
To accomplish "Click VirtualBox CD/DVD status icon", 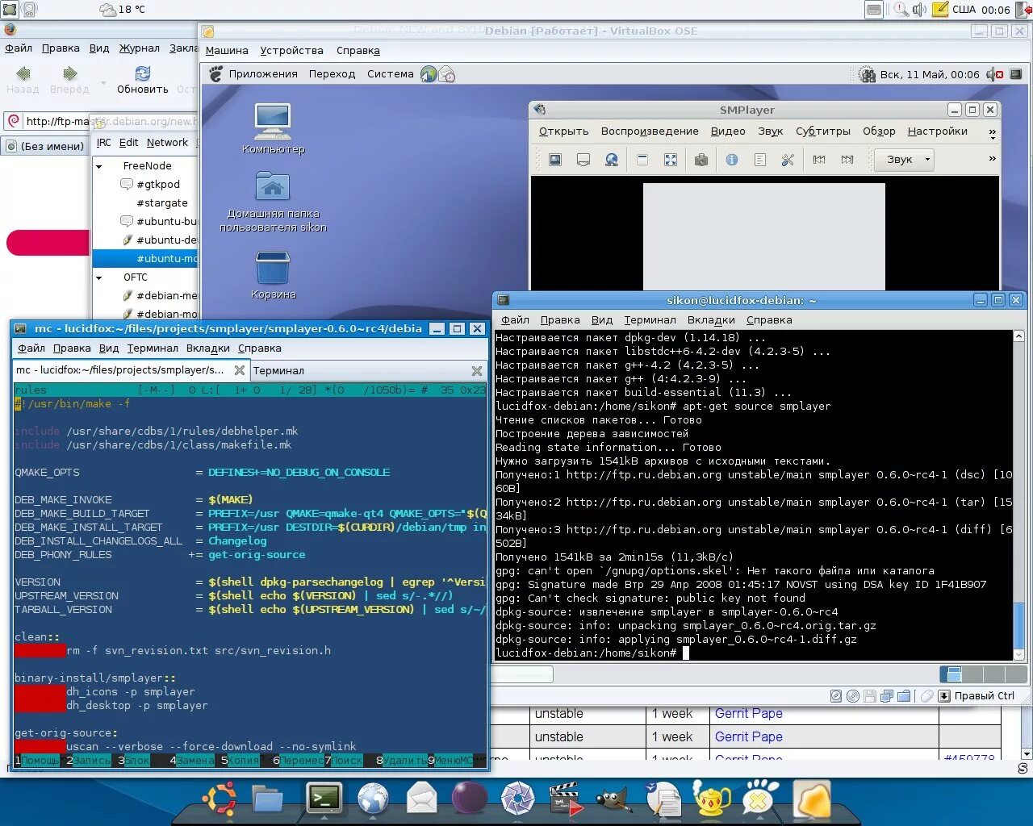I will (x=853, y=696).
